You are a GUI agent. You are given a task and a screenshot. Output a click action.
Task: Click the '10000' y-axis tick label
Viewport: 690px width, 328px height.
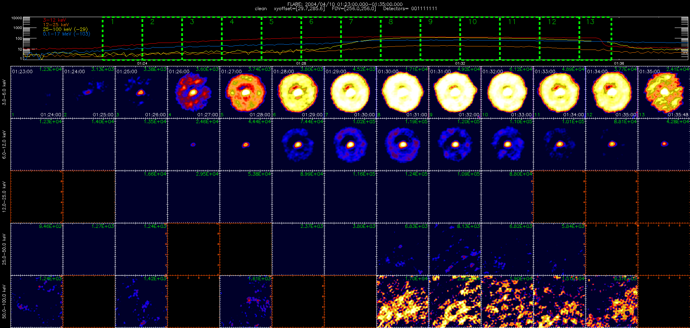[x=17, y=18]
